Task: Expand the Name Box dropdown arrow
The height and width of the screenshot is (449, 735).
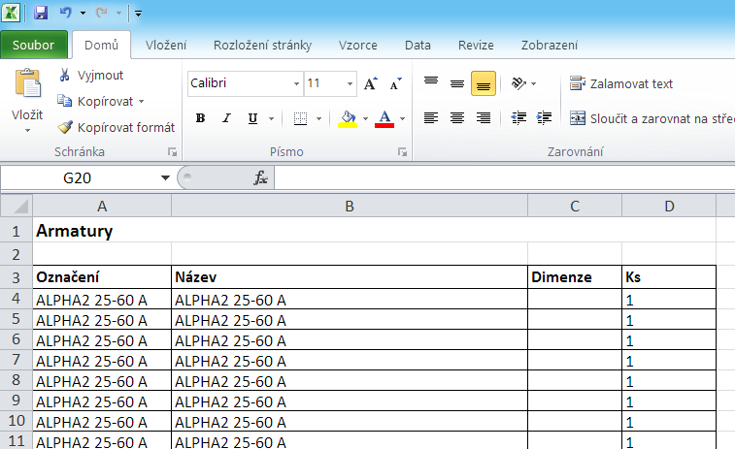Action: tap(165, 177)
